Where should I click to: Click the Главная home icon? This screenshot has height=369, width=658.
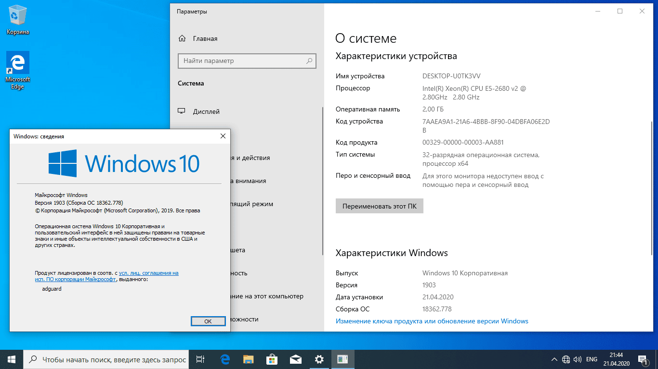point(182,38)
